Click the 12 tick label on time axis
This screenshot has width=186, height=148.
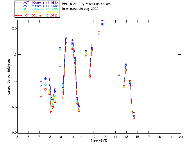tap(94, 137)
